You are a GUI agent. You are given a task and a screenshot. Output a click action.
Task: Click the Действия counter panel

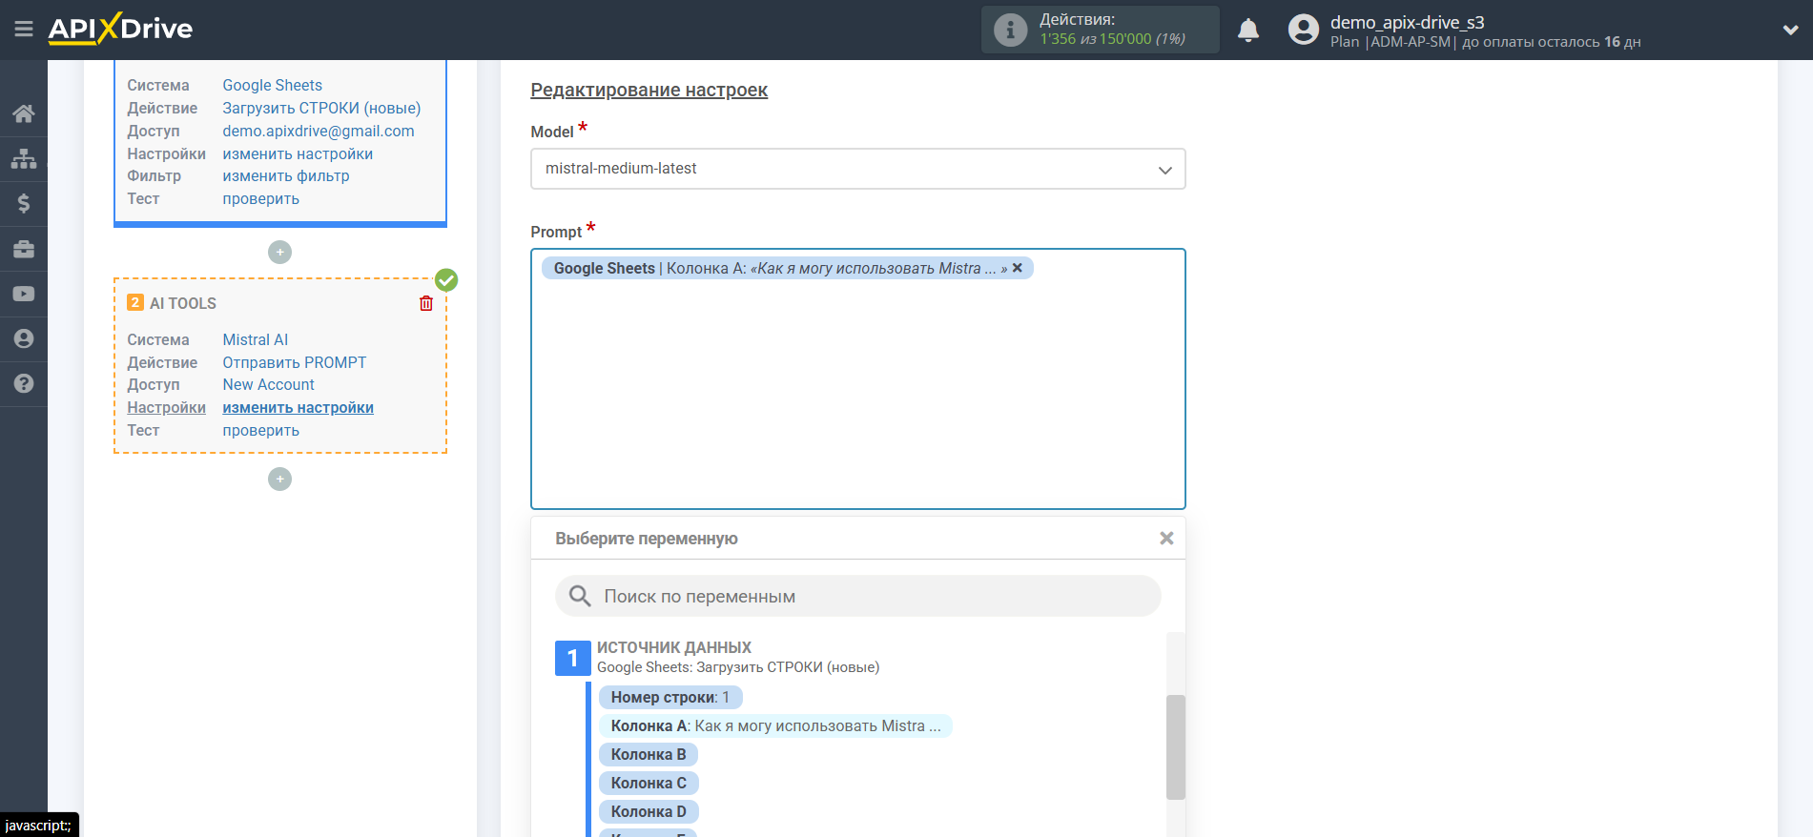pos(1100,30)
